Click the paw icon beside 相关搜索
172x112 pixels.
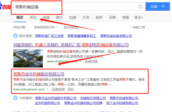pos(15,36)
